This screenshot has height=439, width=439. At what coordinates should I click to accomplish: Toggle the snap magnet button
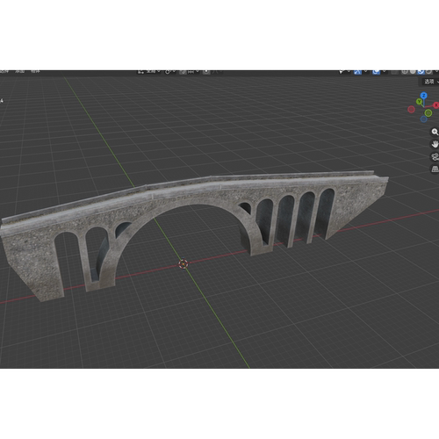coord(183,72)
